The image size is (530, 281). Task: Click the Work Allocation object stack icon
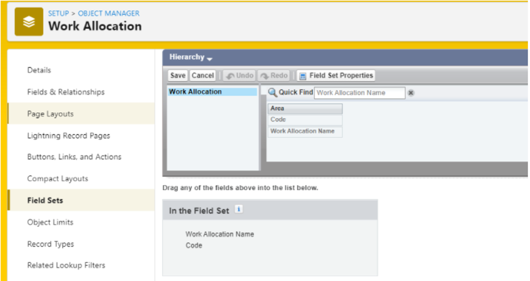(28, 22)
